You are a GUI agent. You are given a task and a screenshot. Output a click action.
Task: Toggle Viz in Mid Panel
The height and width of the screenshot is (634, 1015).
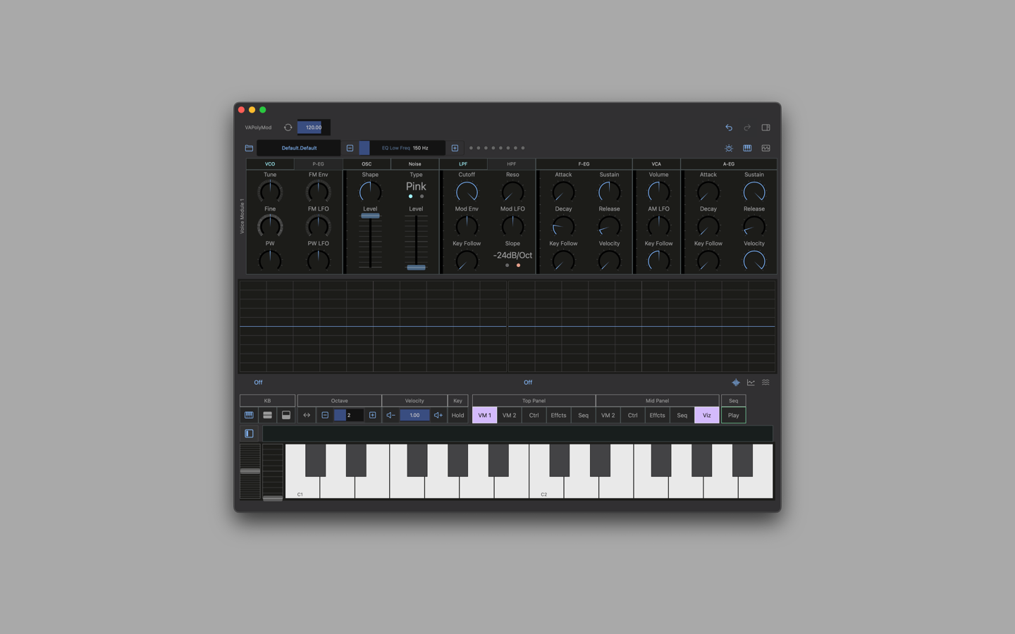(x=707, y=415)
